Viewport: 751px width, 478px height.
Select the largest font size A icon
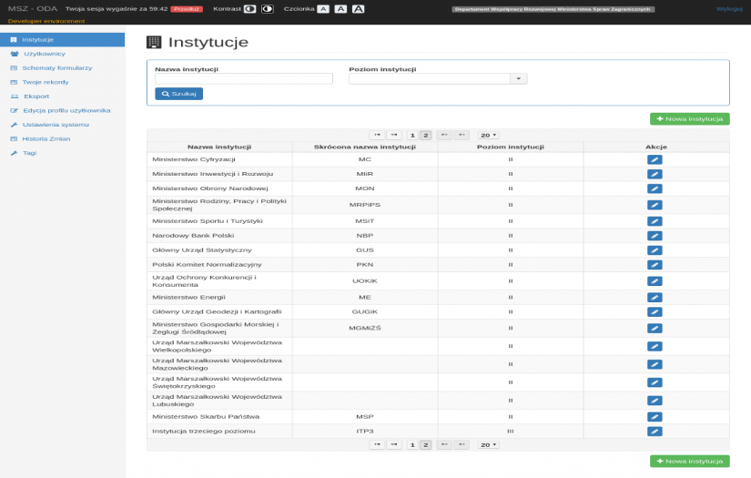(x=358, y=8)
